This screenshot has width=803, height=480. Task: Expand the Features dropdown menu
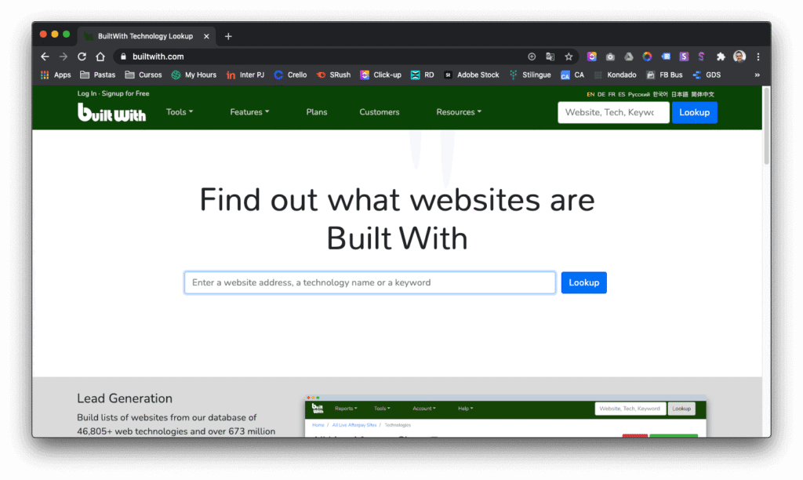[x=249, y=111]
